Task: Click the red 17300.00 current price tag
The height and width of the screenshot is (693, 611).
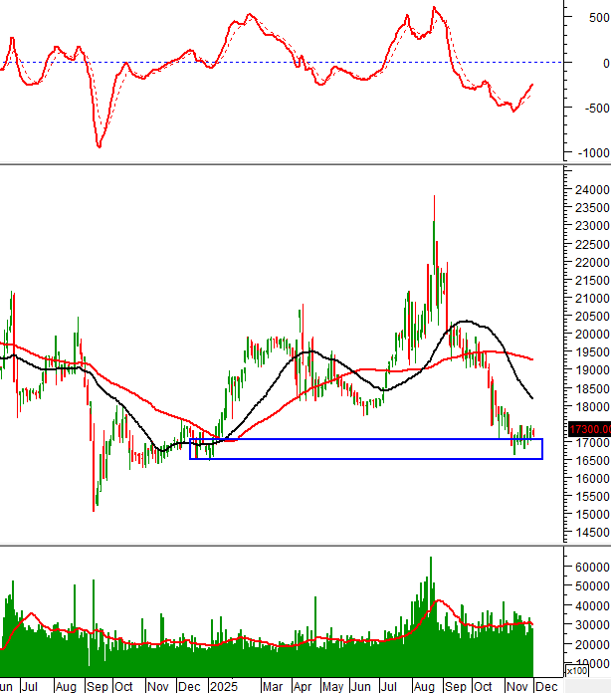Action: point(587,429)
